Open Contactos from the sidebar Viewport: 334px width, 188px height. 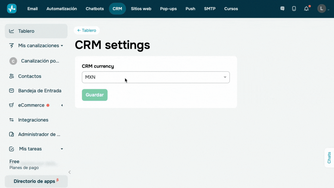click(x=30, y=76)
